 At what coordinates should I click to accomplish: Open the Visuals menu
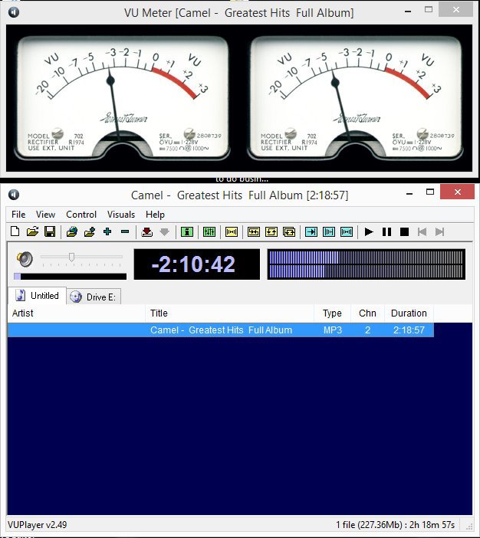[x=120, y=215]
